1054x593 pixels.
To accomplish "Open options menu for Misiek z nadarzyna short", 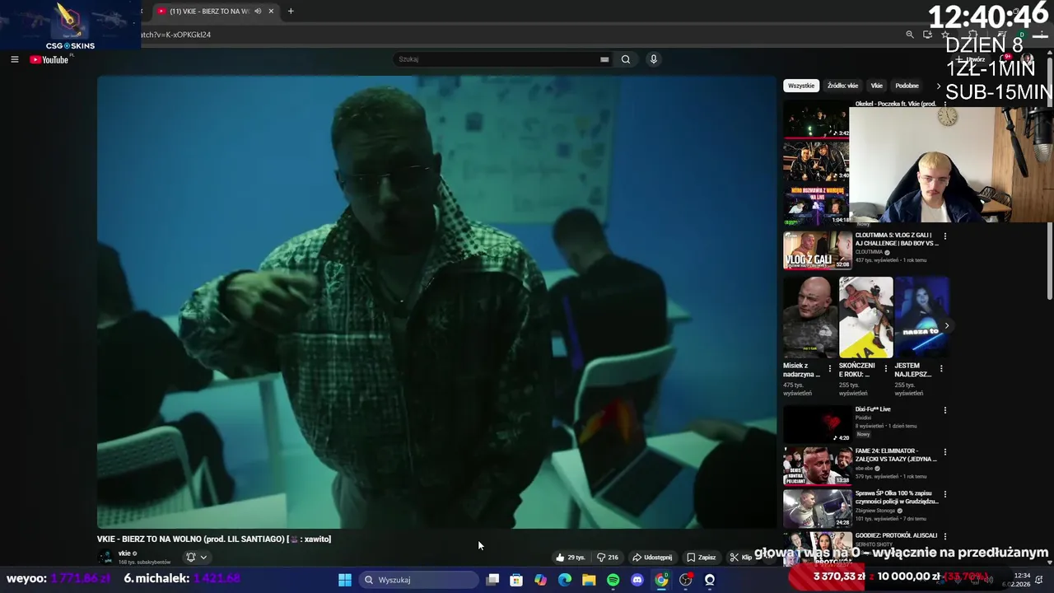I will [830, 368].
